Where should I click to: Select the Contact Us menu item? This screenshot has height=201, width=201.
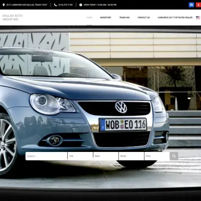pos(144,18)
